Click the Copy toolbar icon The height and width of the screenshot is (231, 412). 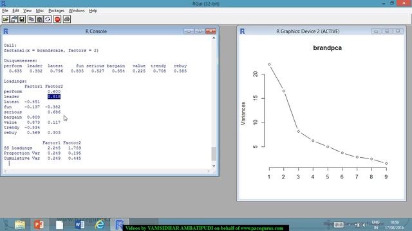(x=32, y=19)
